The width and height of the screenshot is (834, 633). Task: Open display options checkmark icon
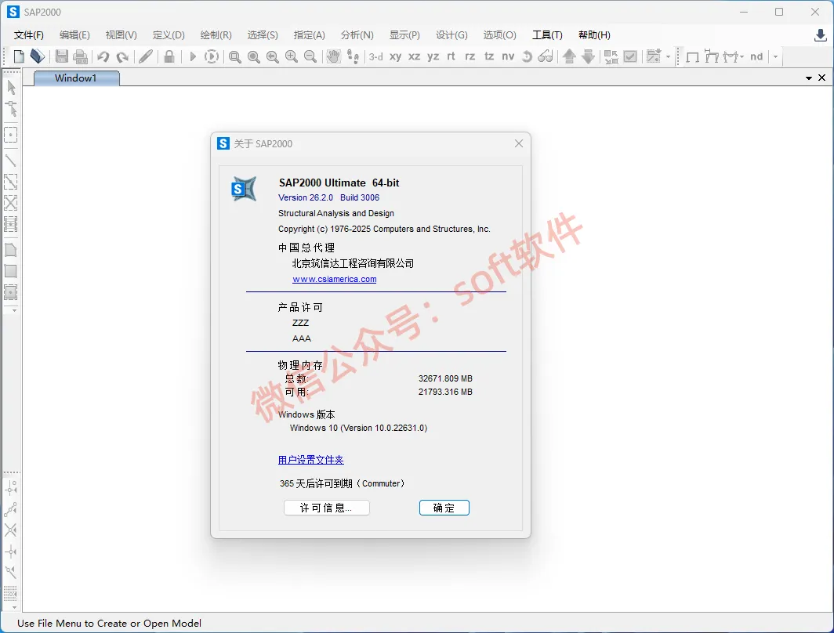click(x=630, y=56)
